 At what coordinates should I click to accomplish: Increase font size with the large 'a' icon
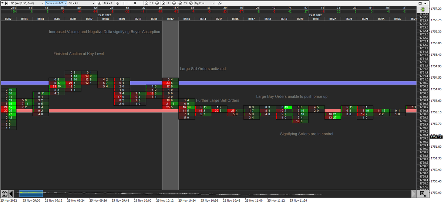[x=191, y=3]
